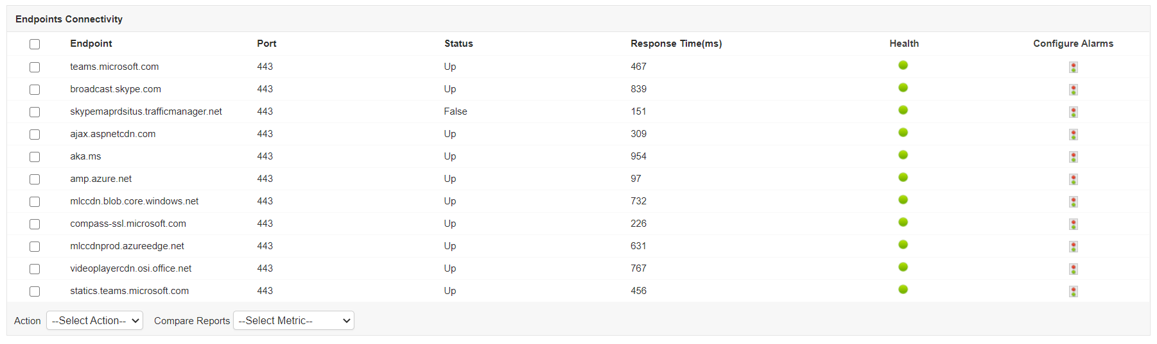The width and height of the screenshot is (1157, 344).
Task: Click the Status column header
Action: click(x=458, y=44)
